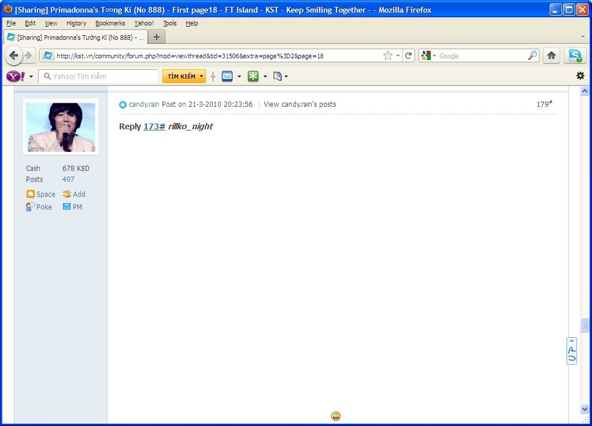The height and width of the screenshot is (426, 592).
Task: Open the candy.rain username link
Action: [x=144, y=104]
